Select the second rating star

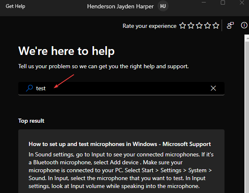(191, 25)
